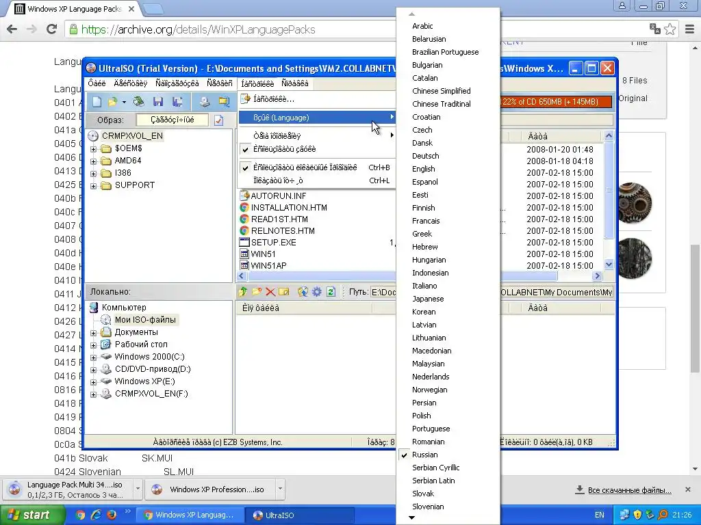The height and width of the screenshot is (525, 701).
Task: Click the yellow folder-monitor toolbar icon
Action: tap(224, 102)
